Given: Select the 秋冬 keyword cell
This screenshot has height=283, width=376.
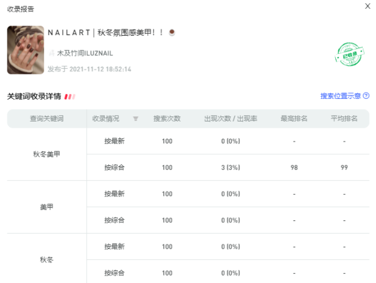Looking at the screenshot, I should pyautogui.click(x=47, y=259).
